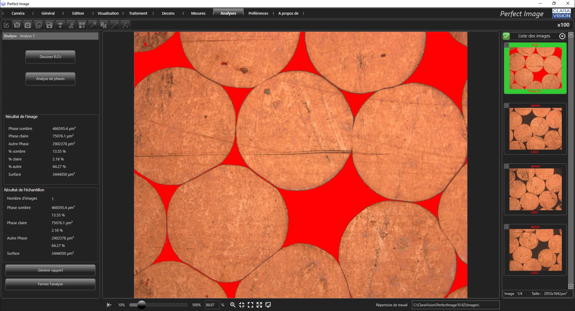The height and width of the screenshot is (311, 575).
Task: Click the x100 magnification label top right
Action: [563, 25]
